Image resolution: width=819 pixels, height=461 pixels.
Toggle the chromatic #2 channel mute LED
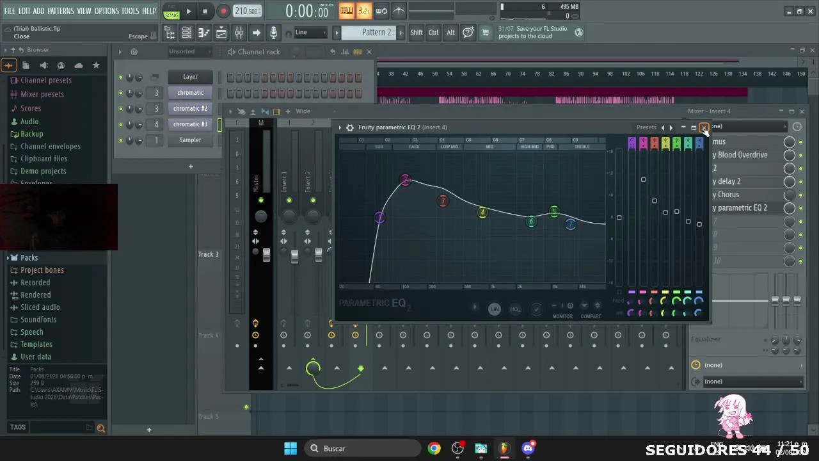[x=120, y=109]
